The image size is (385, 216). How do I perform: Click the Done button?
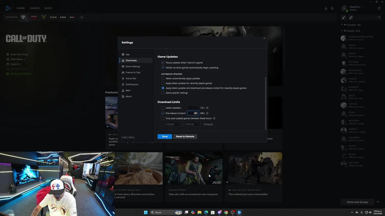pos(165,136)
